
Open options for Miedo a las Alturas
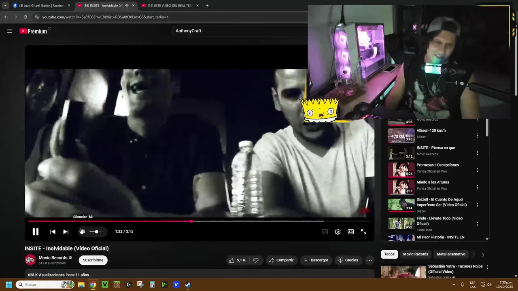click(478, 188)
